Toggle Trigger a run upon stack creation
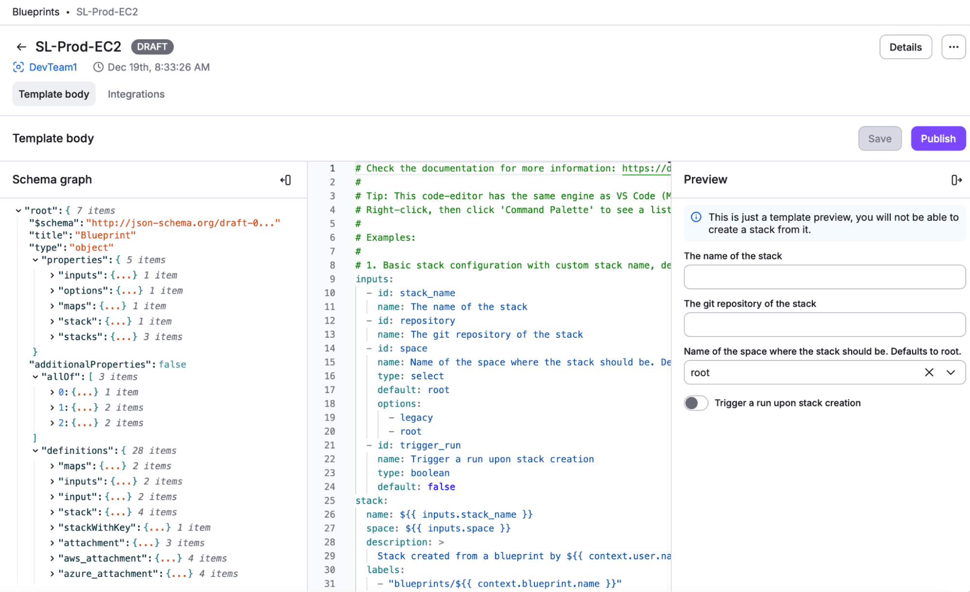Screen dimensions: 970x592 pyautogui.click(x=696, y=403)
